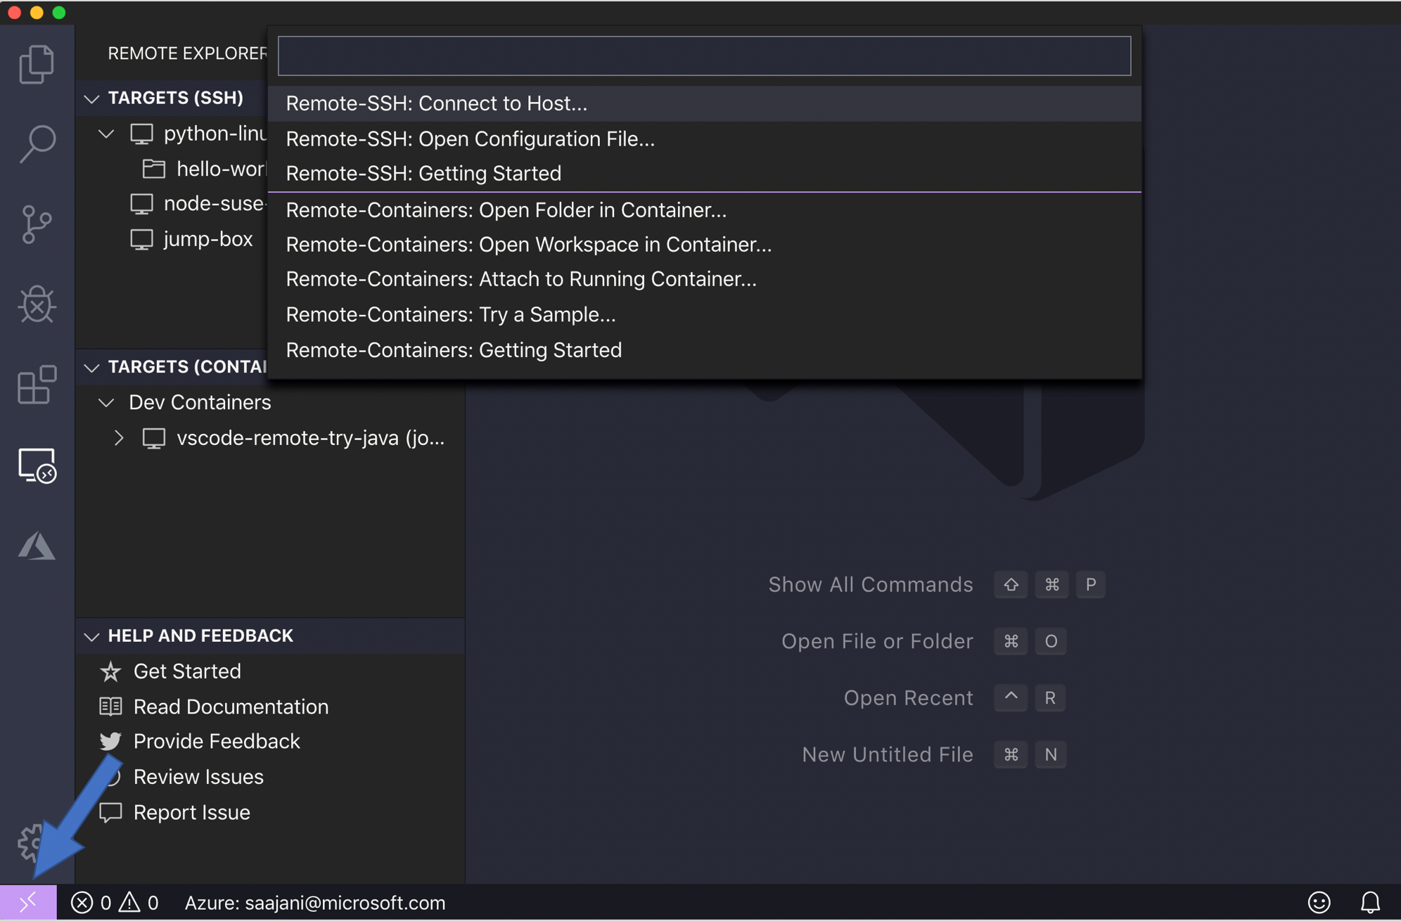Expand the TARGETS (CONTAINERS) section
The width and height of the screenshot is (1401, 921).
tap(91, 367)
